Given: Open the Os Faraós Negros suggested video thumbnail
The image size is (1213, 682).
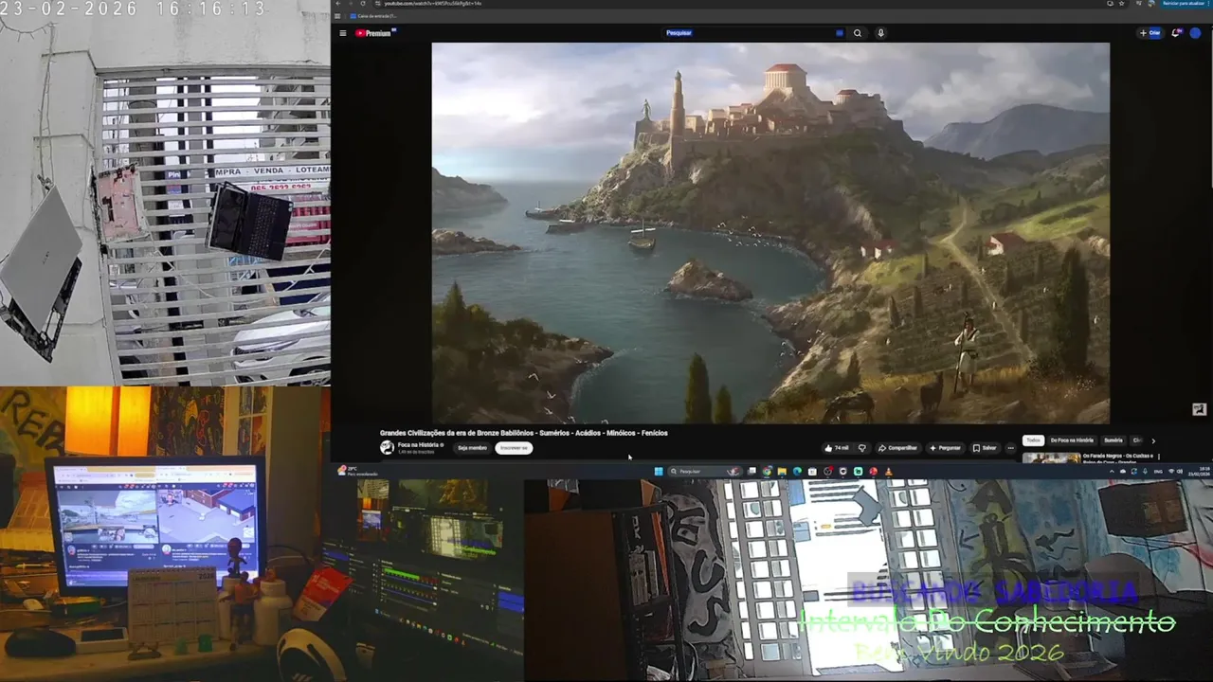Looking at the screenshot, I should [1051, 458].
